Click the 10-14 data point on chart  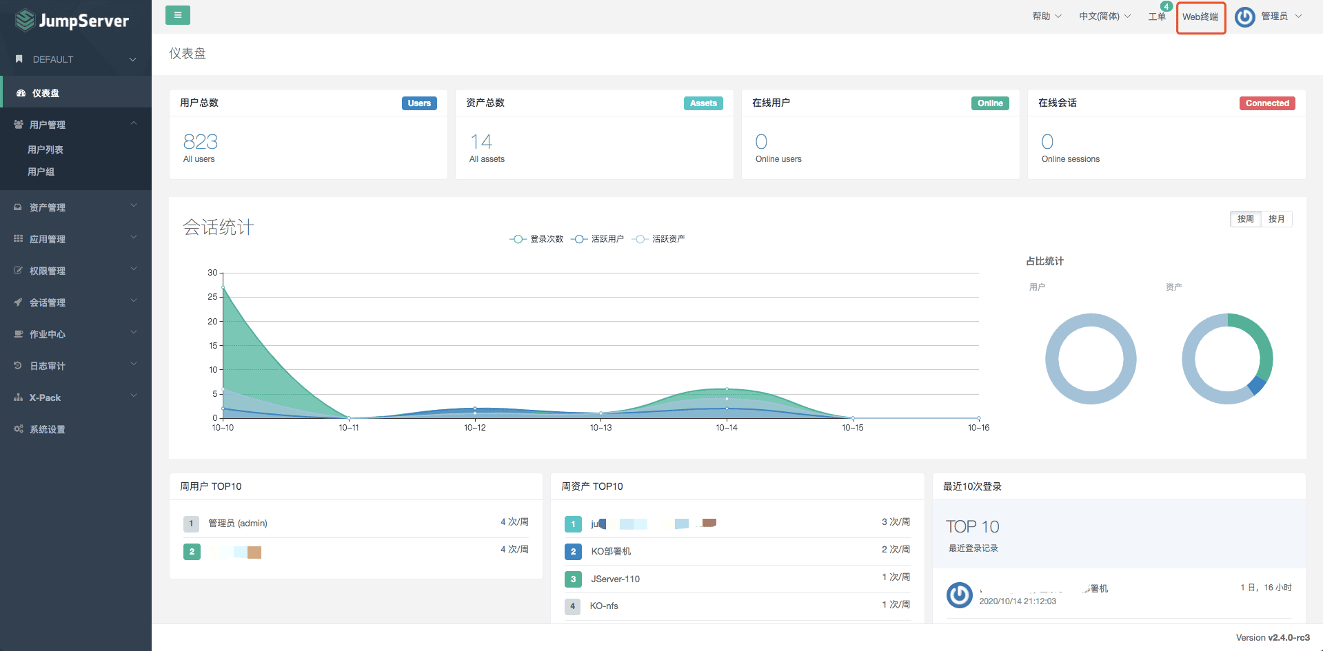727,389
